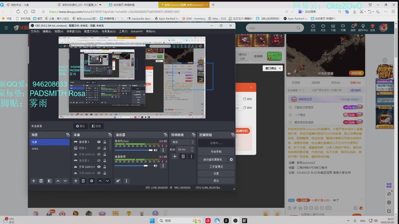Viewport: 399px width, 224px height.
Task: Open virtual camera settings gear
Action: (x=231, y=159)
